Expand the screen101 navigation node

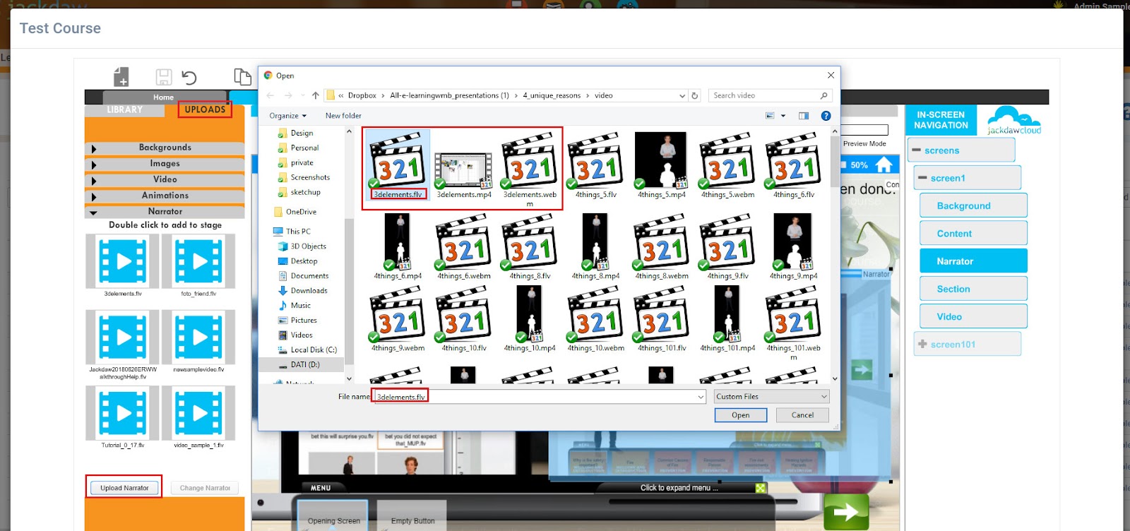click(922, 344)
